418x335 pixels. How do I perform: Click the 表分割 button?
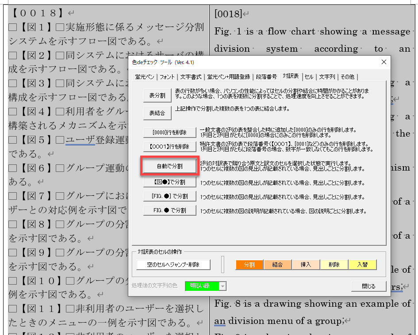pos(157,95)
